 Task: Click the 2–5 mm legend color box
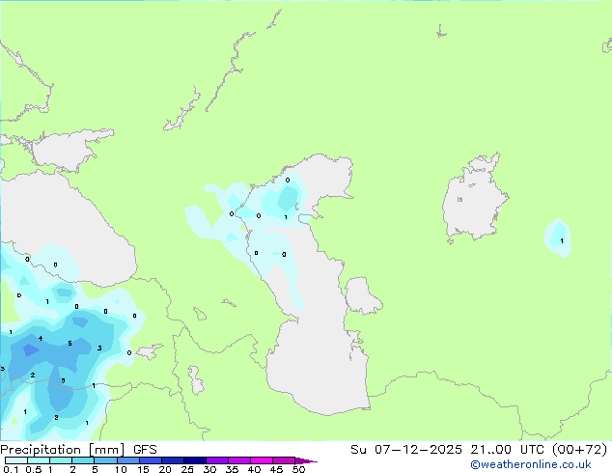pos(83,460)
